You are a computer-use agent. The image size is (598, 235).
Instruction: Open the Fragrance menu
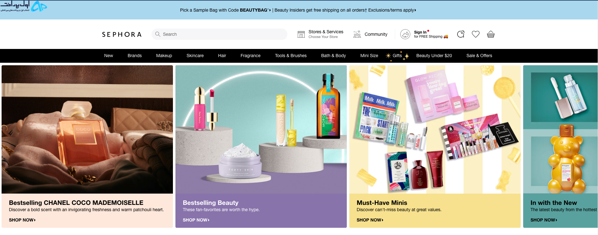(251, 56)
